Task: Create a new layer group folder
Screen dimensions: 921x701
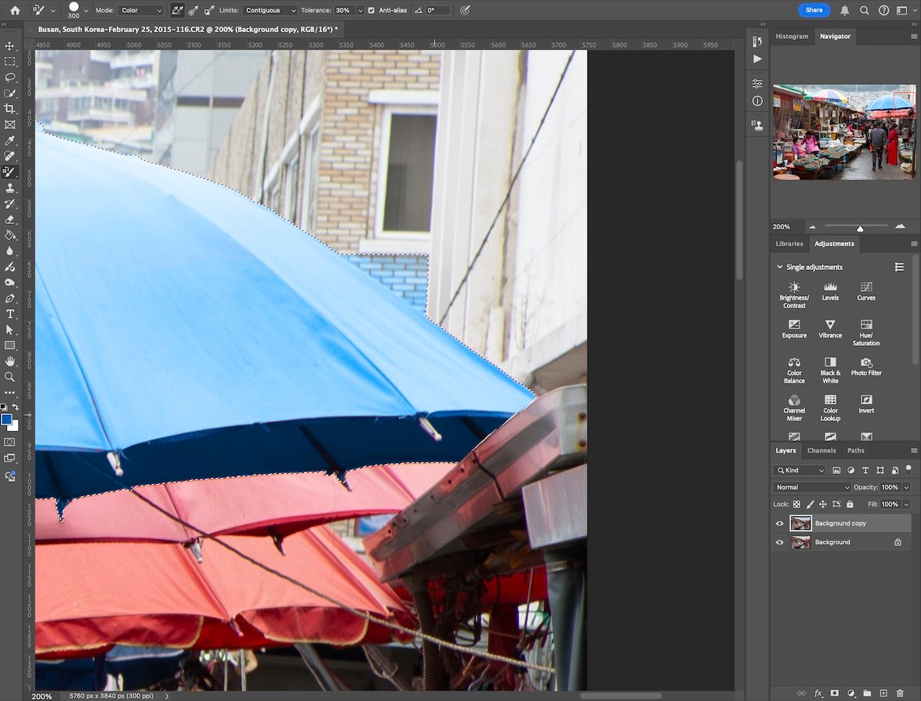Action: (868, 693)
